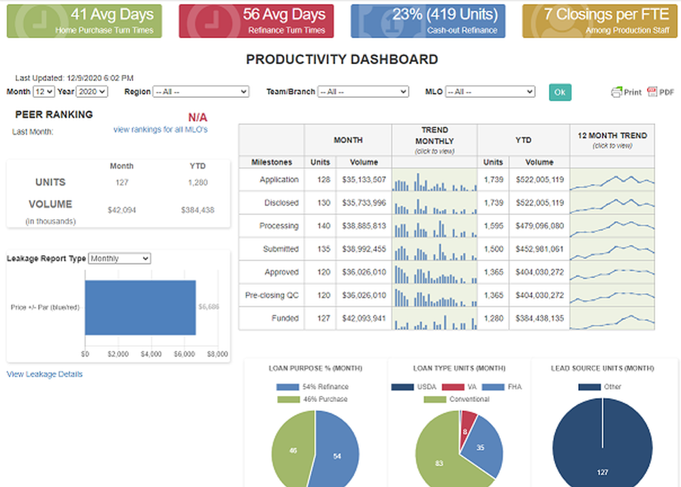View Submitted monthly trend bar chart

tap(434, 249)
